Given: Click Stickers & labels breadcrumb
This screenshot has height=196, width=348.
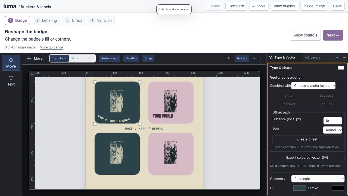Looking at the screenshot, I should point(36,7).
